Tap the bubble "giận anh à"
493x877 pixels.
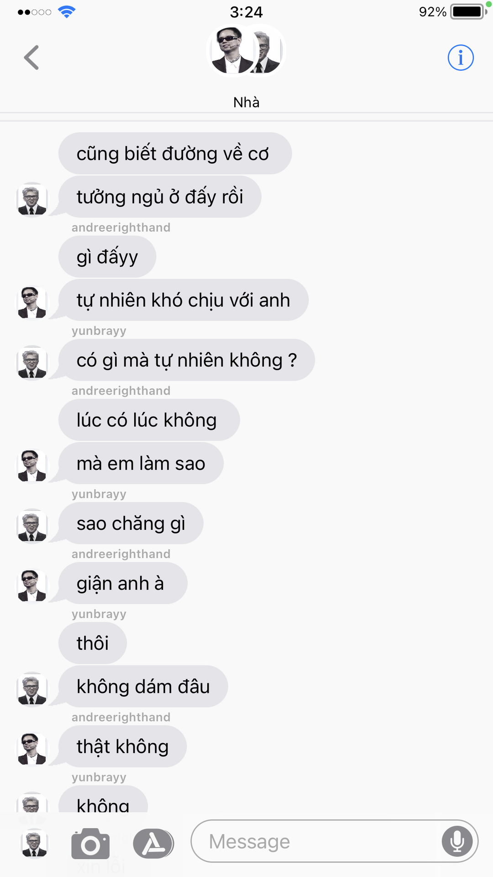point(123,583)
